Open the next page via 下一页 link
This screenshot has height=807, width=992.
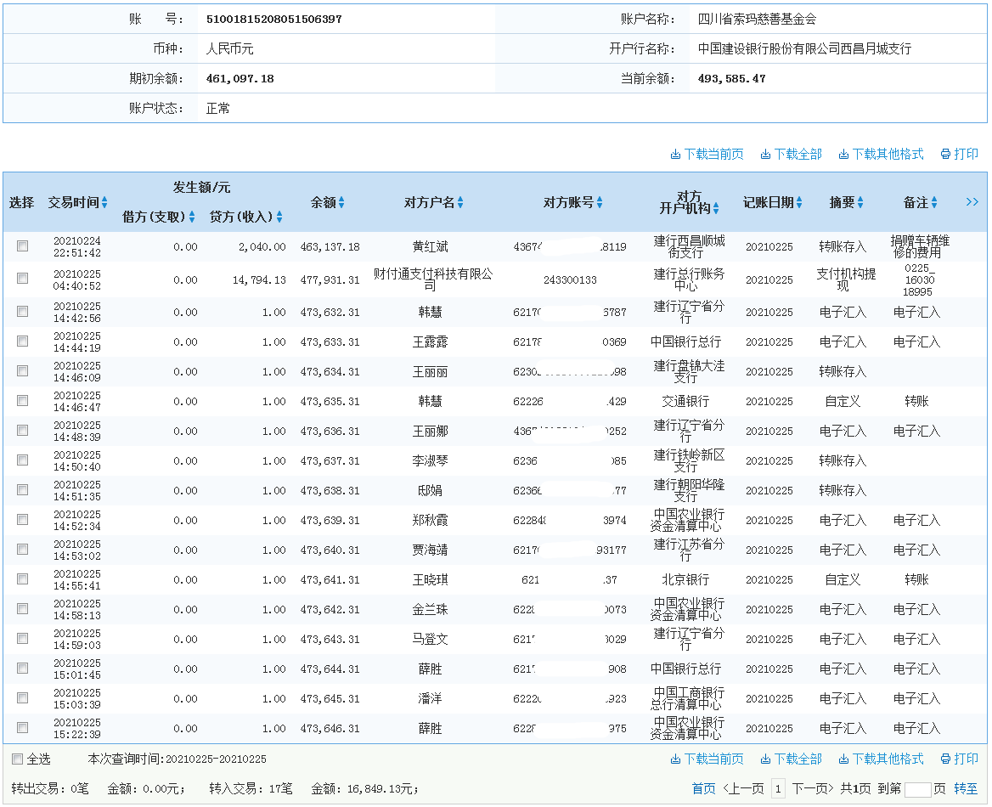(814, 788)
